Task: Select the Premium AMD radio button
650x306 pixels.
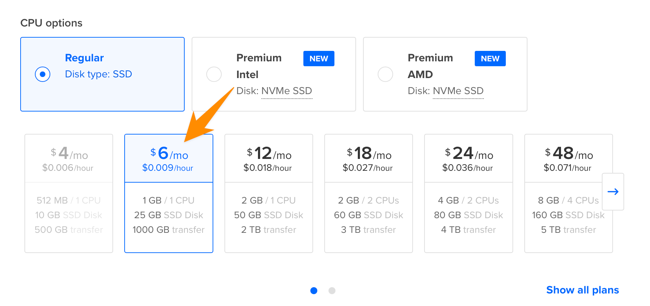Action: coord(385,74)
